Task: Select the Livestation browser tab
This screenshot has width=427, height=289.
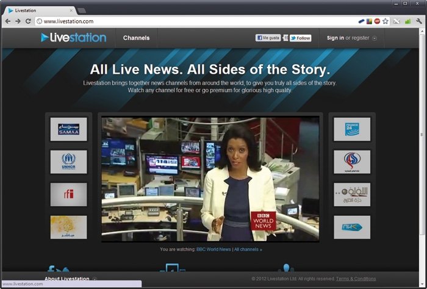Action: pyautogui.click(x=40, y=10)
